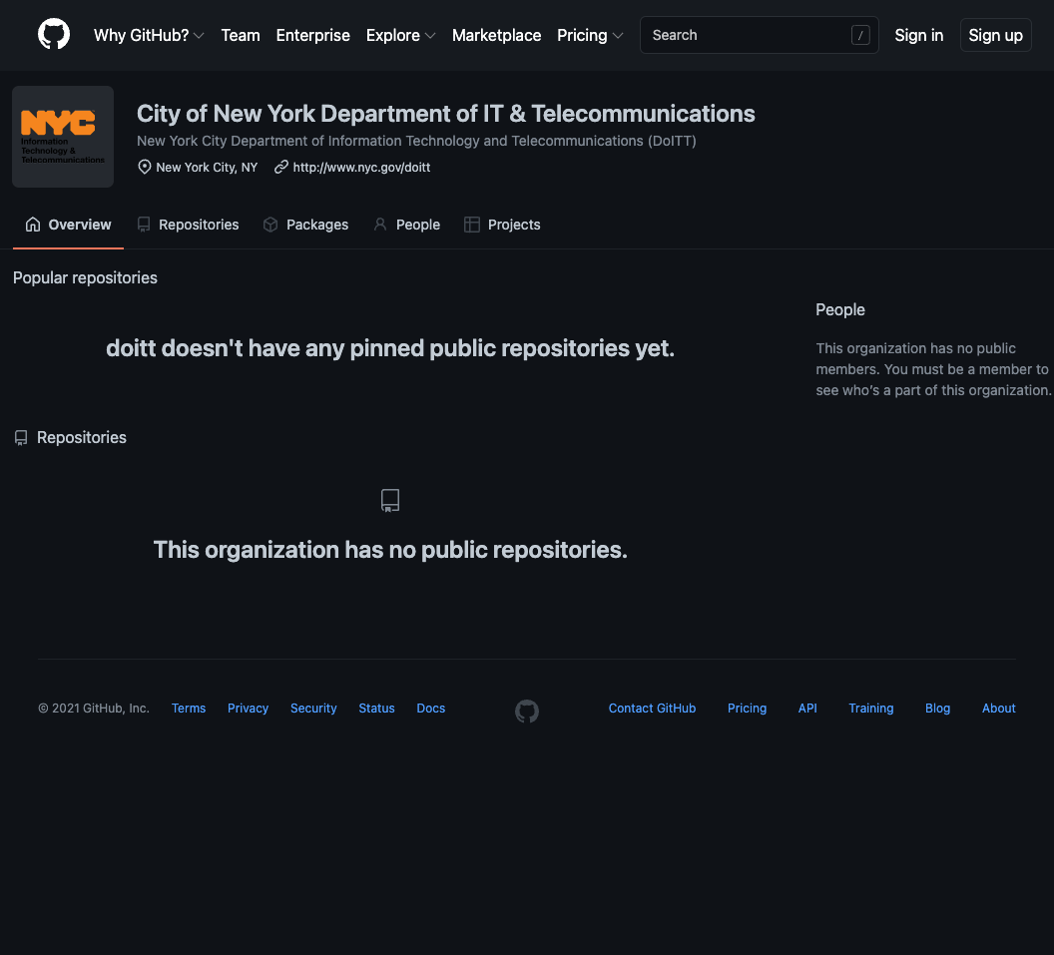Click the 2021 GitHub, Inc. copyright text

click(94, 709)
